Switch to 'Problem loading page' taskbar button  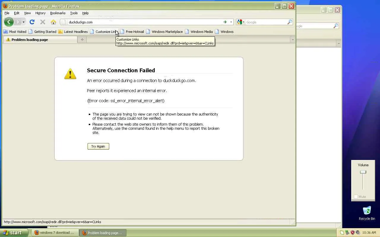(x=103, y=233)
